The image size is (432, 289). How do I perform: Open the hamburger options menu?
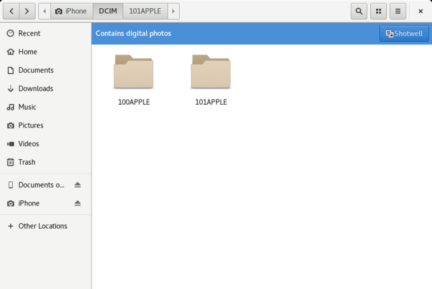coord(398,11)
